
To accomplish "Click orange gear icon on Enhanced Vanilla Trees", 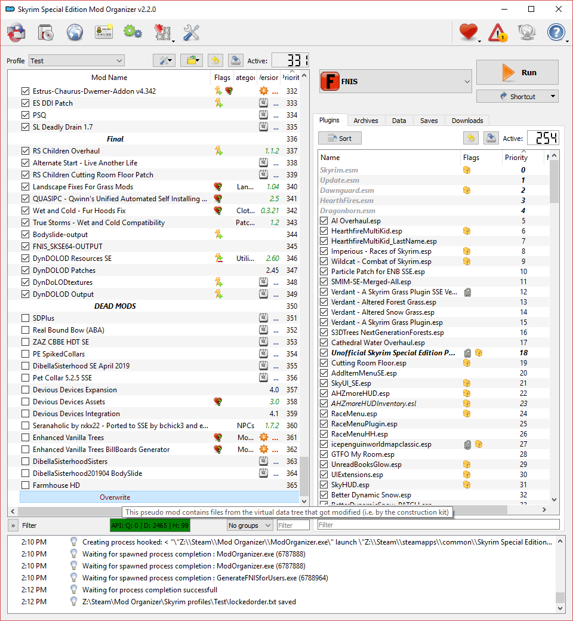I will tap(264, 437).
